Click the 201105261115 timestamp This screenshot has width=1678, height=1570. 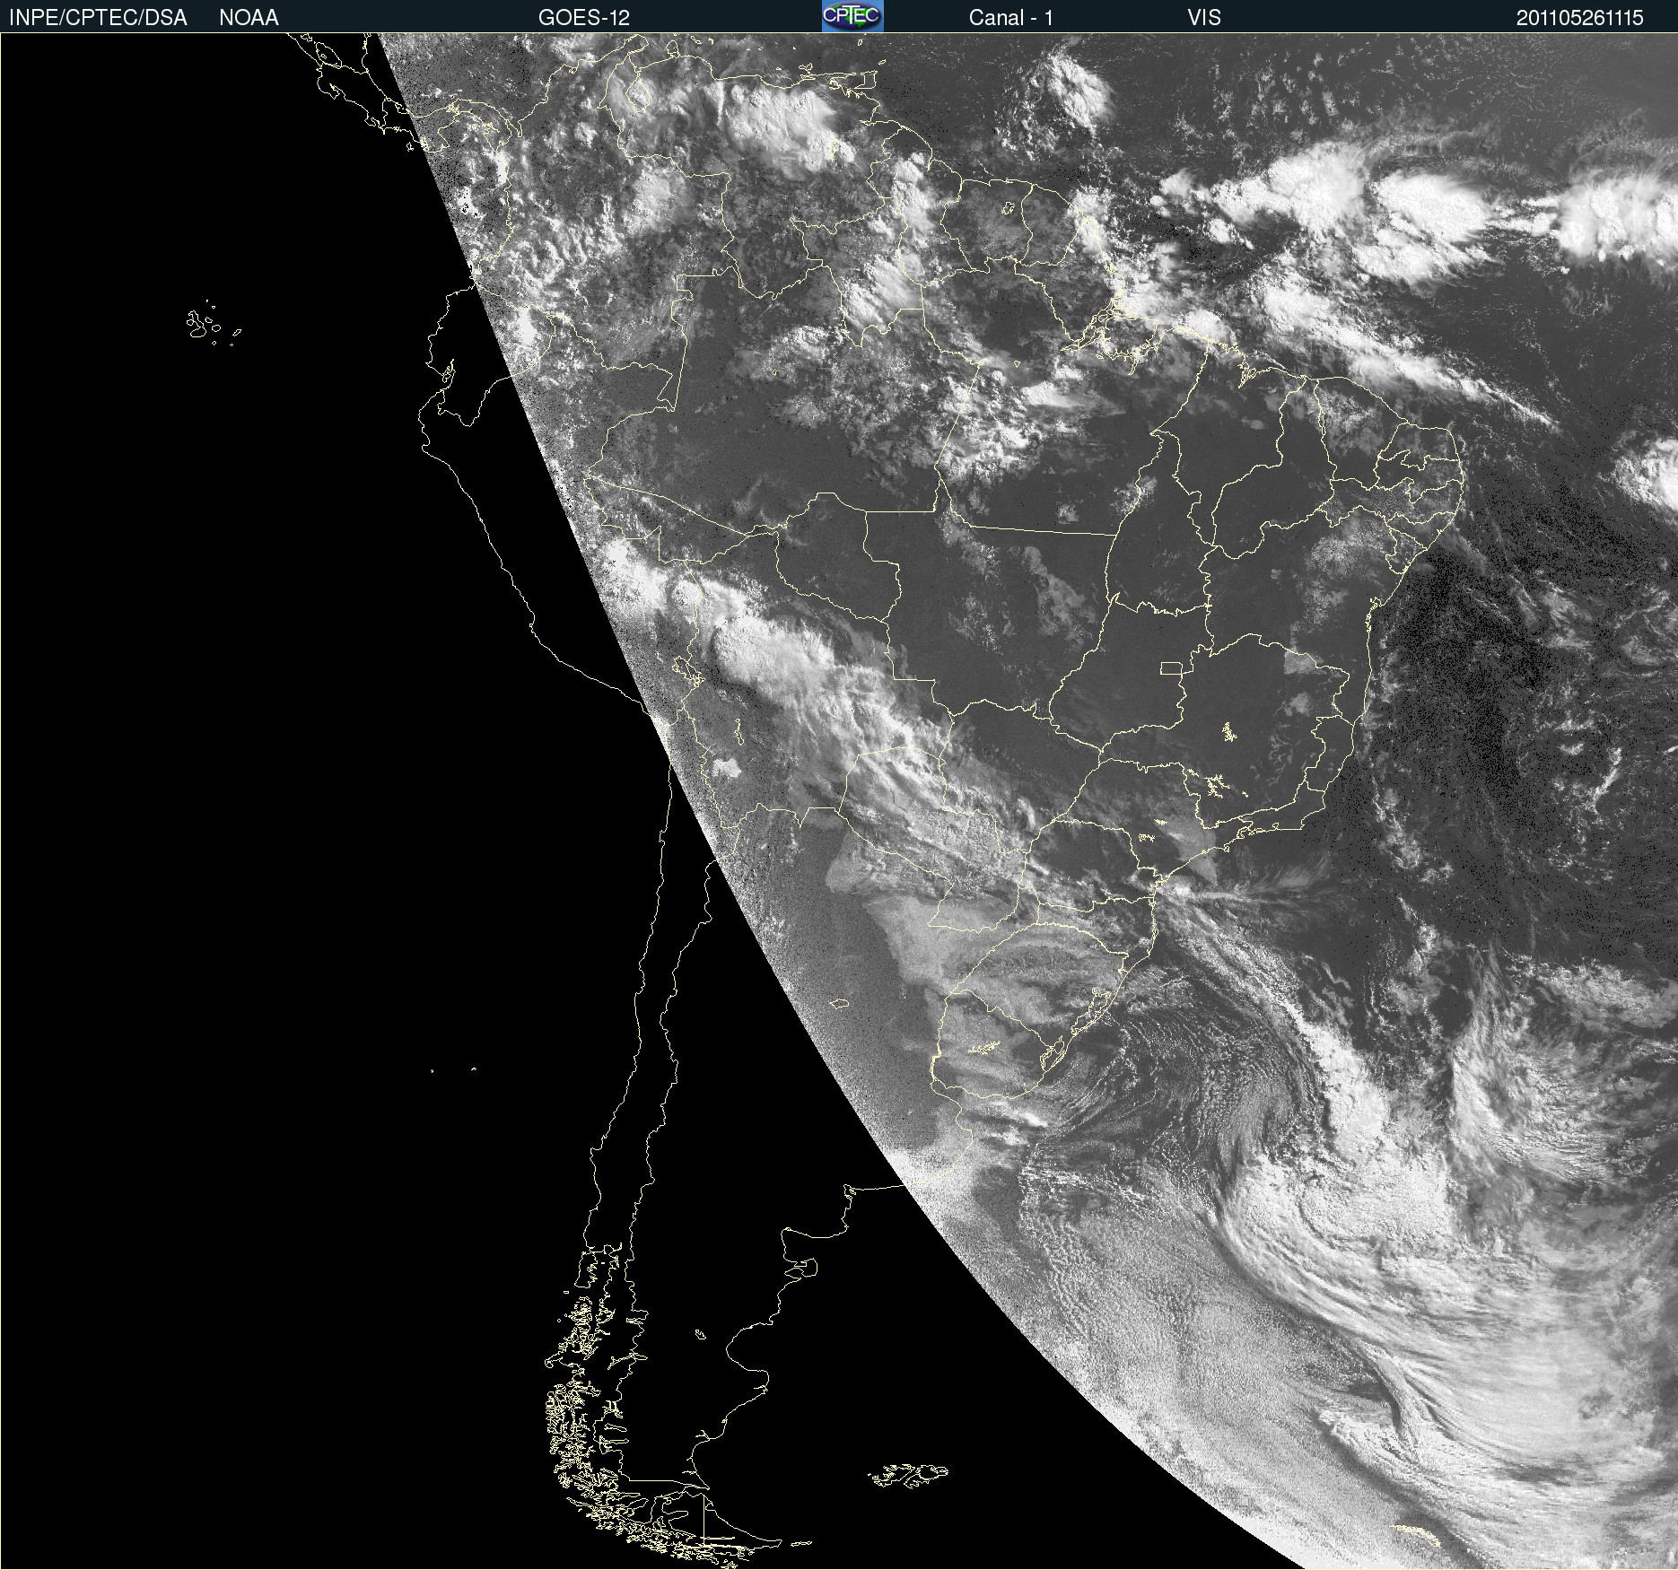[1579, 18]
